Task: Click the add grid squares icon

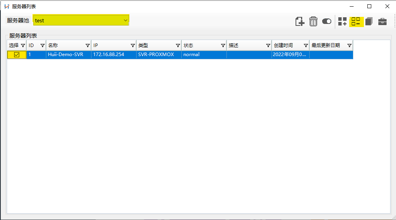Action: click(343, 22)
